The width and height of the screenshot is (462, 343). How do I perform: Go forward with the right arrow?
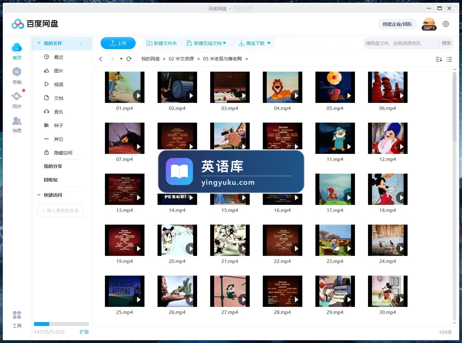pyautogui.click(x=112, y=59)
